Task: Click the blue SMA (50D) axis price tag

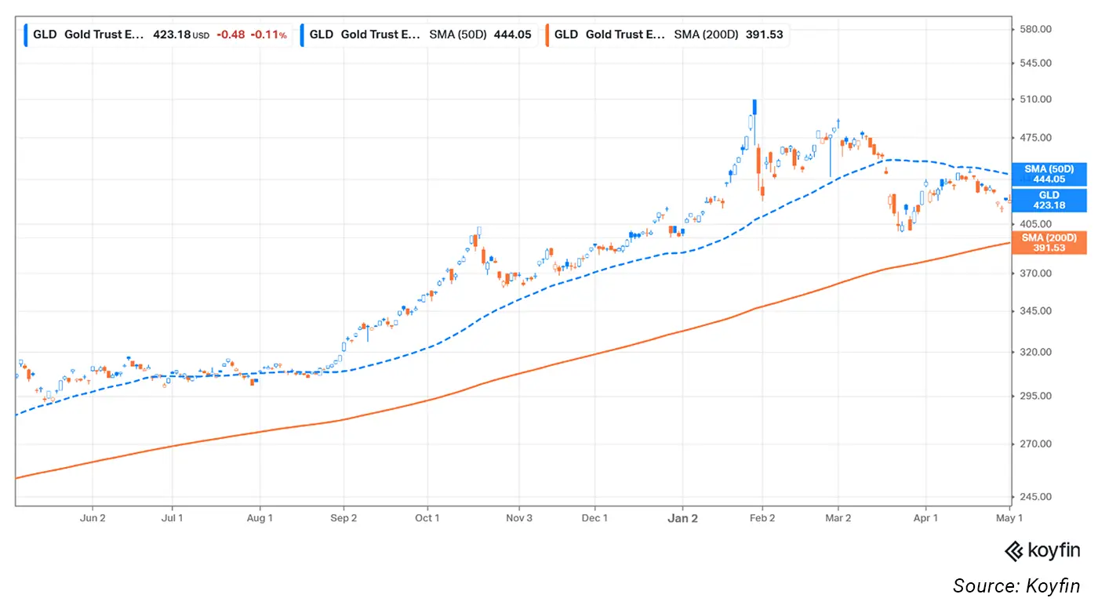Action: click(1049, 174)
